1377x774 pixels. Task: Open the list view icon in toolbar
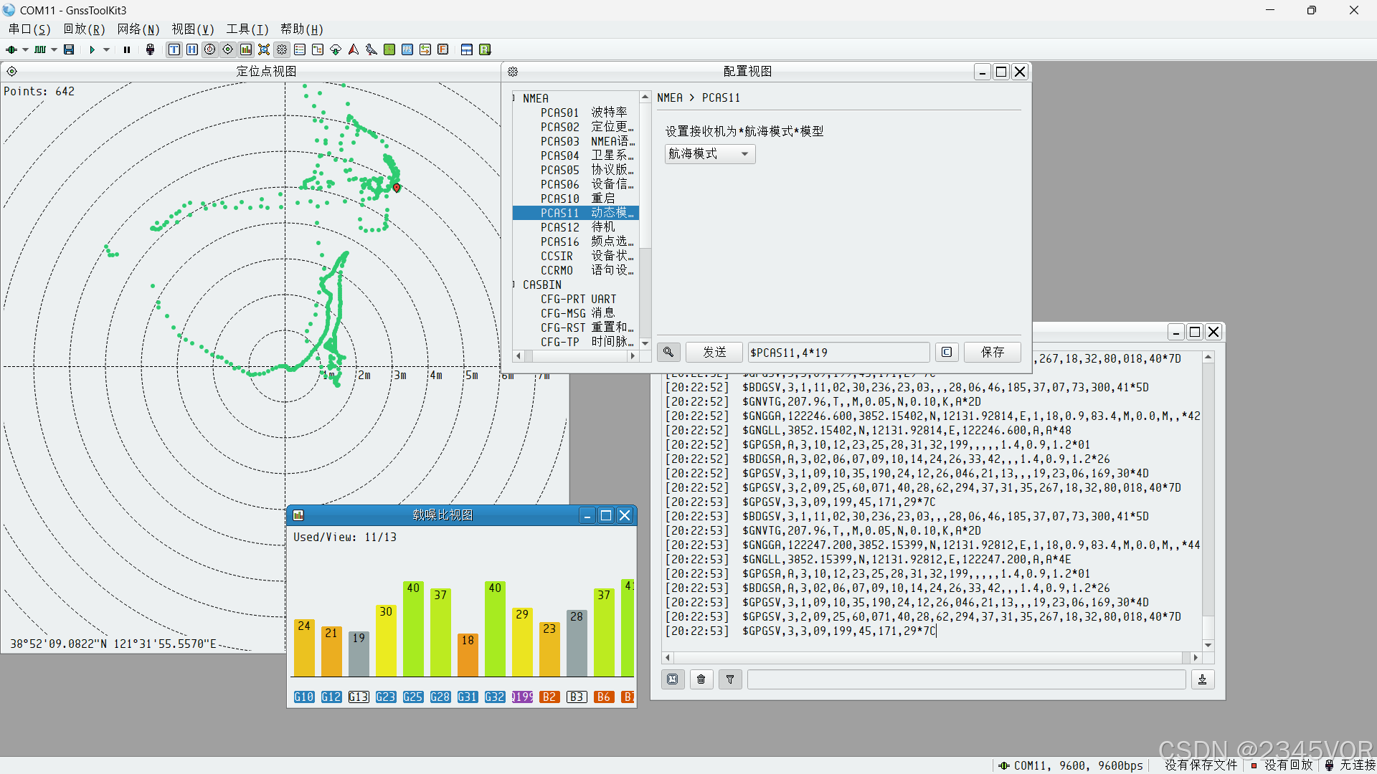pyautogui.click(x=300, y=49)
